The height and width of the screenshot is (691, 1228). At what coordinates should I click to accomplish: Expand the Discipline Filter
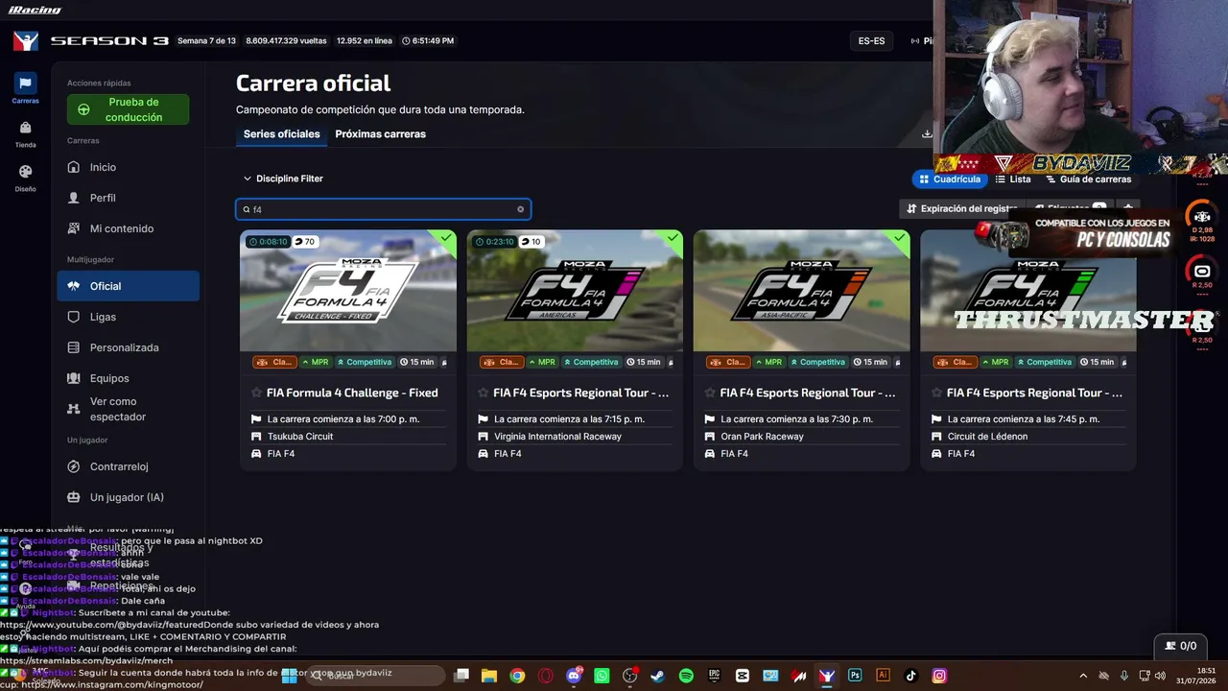(x=283, y=179)
